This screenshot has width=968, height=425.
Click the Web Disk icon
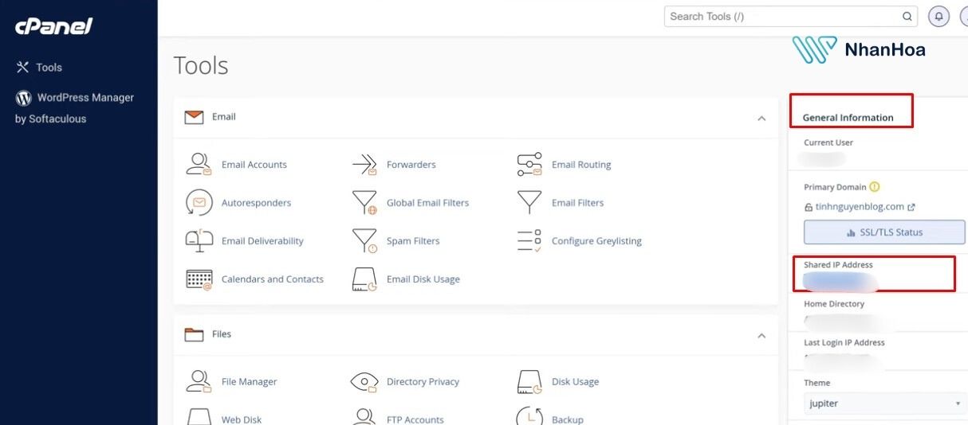pyautogui.click(x=199, y=417)
